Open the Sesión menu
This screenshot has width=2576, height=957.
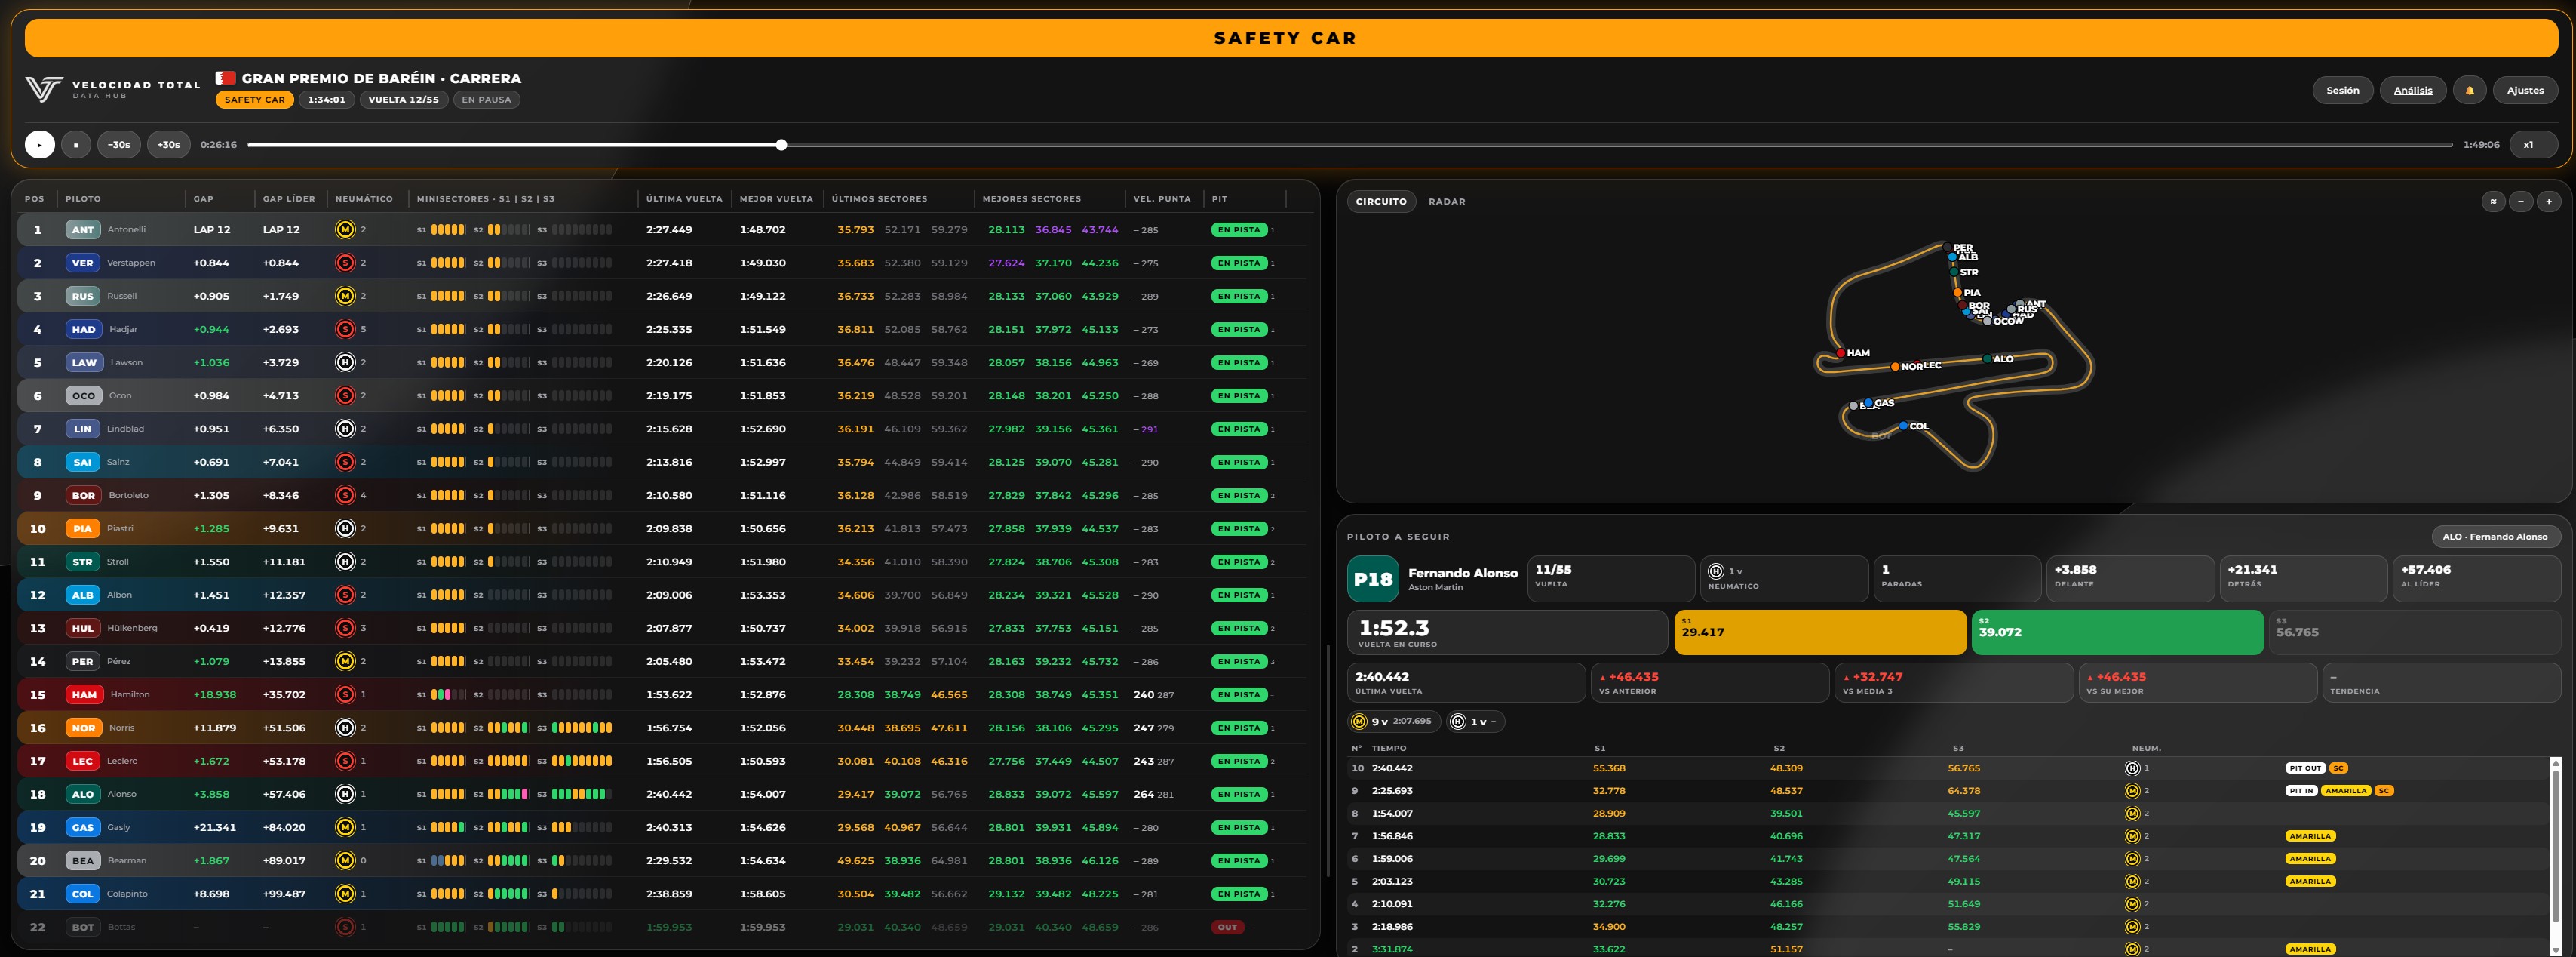point(2342,90)
